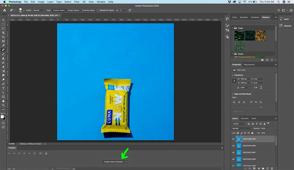Click the Create Frame Animation button
This screenshot has width=294, height=170.
pos(113,162)
